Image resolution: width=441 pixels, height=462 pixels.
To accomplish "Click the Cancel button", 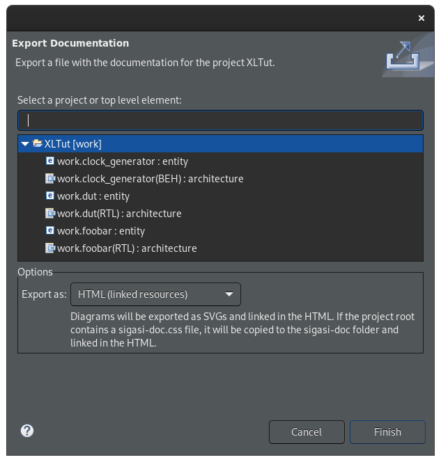I will pos(307,432).
